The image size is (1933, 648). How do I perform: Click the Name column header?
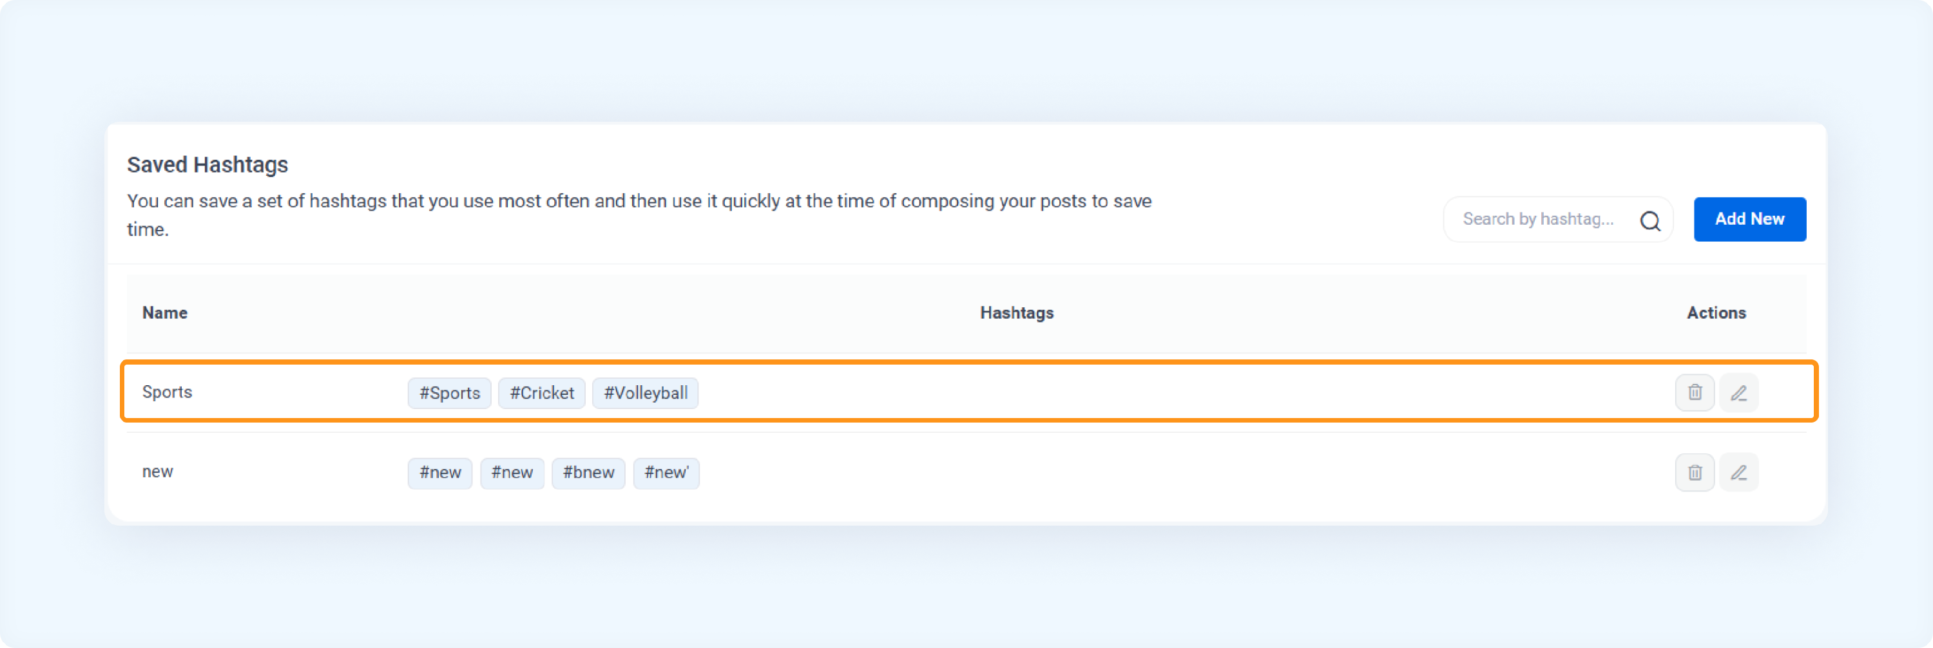click(x=165, y=313)
